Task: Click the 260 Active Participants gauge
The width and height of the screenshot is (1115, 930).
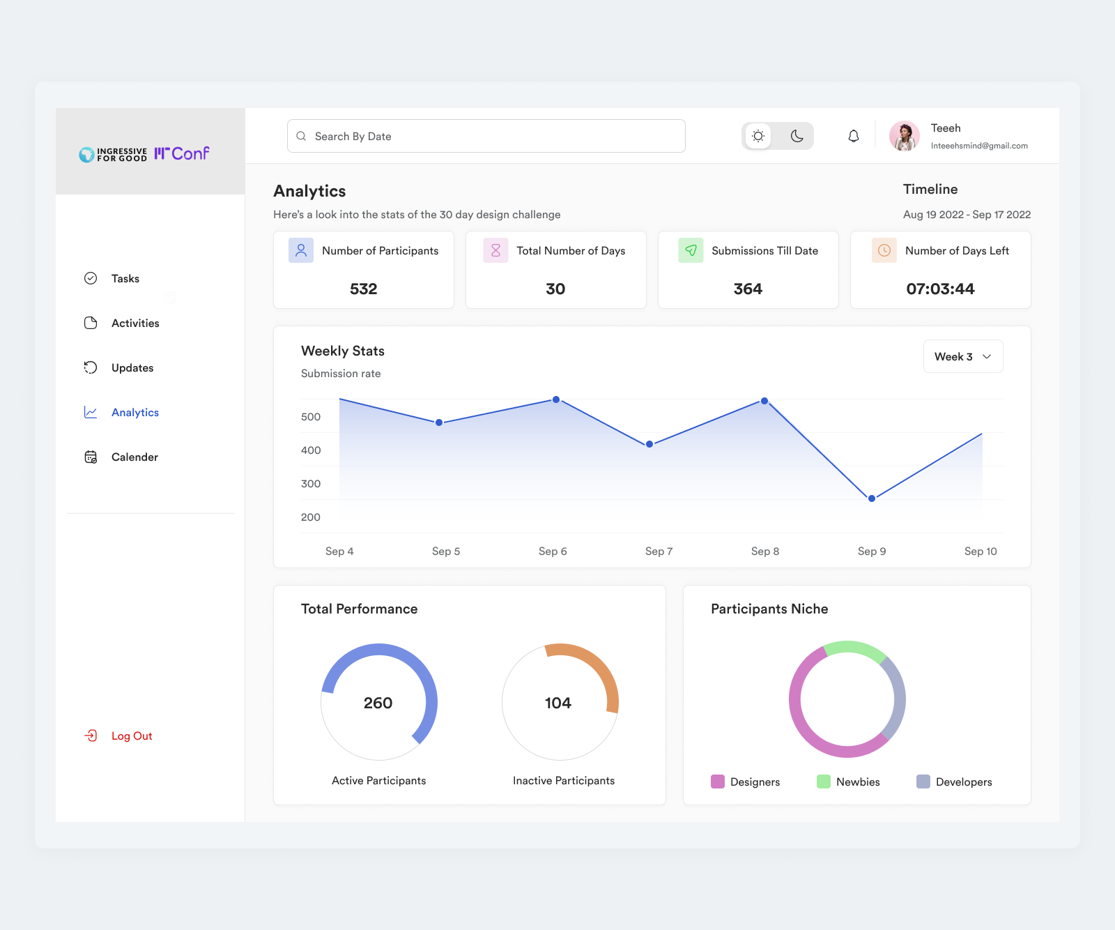Action: [x=379, y=702]
